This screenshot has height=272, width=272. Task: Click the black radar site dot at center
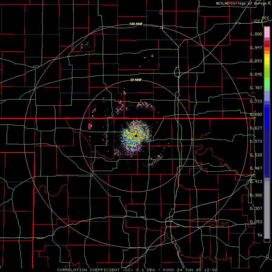(136, 136)
